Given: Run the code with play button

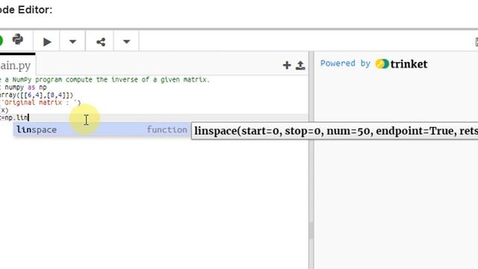Looking at the screenshot, I should point(46,42).
